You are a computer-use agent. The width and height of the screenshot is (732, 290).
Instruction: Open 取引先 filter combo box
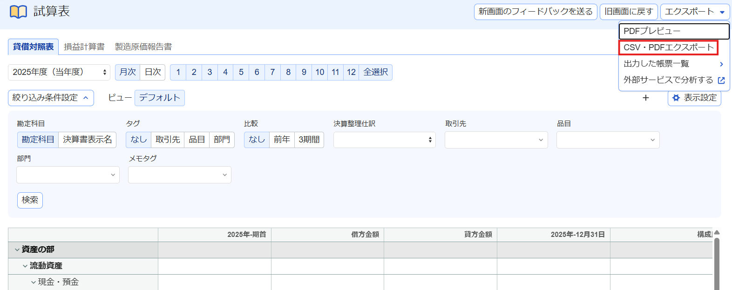[496, 140]
